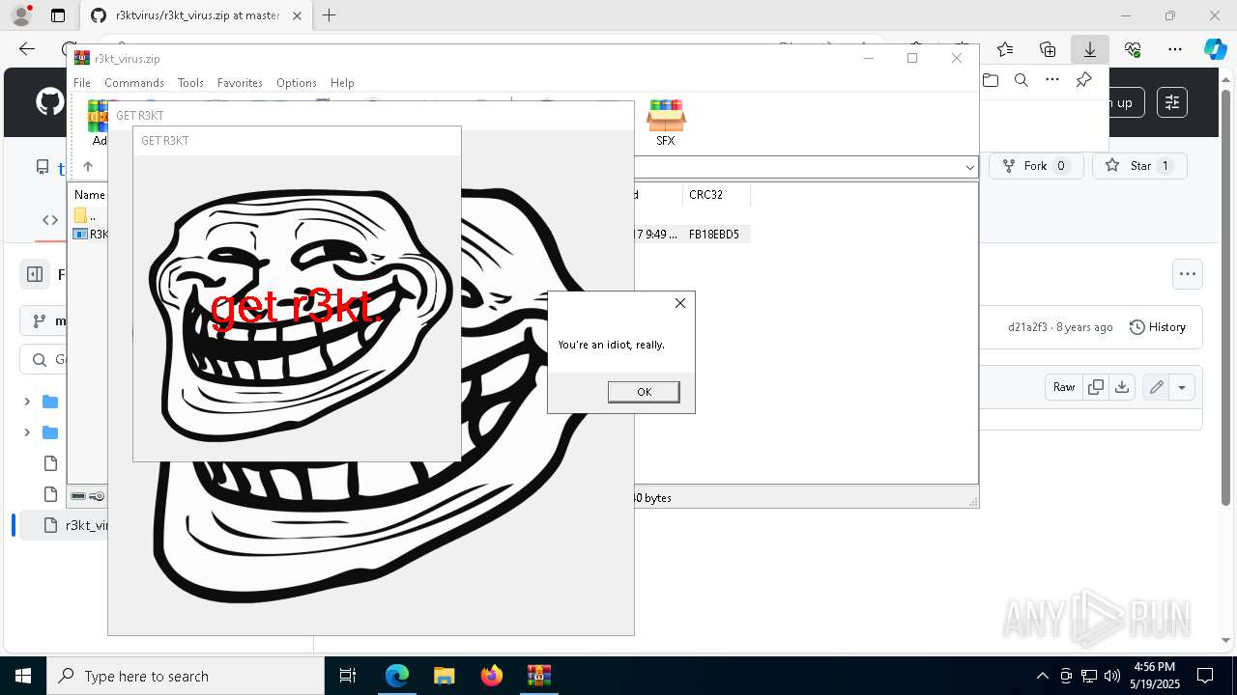Download raw file icon
Screen dimensions: 1237x695
point(1122,387)
